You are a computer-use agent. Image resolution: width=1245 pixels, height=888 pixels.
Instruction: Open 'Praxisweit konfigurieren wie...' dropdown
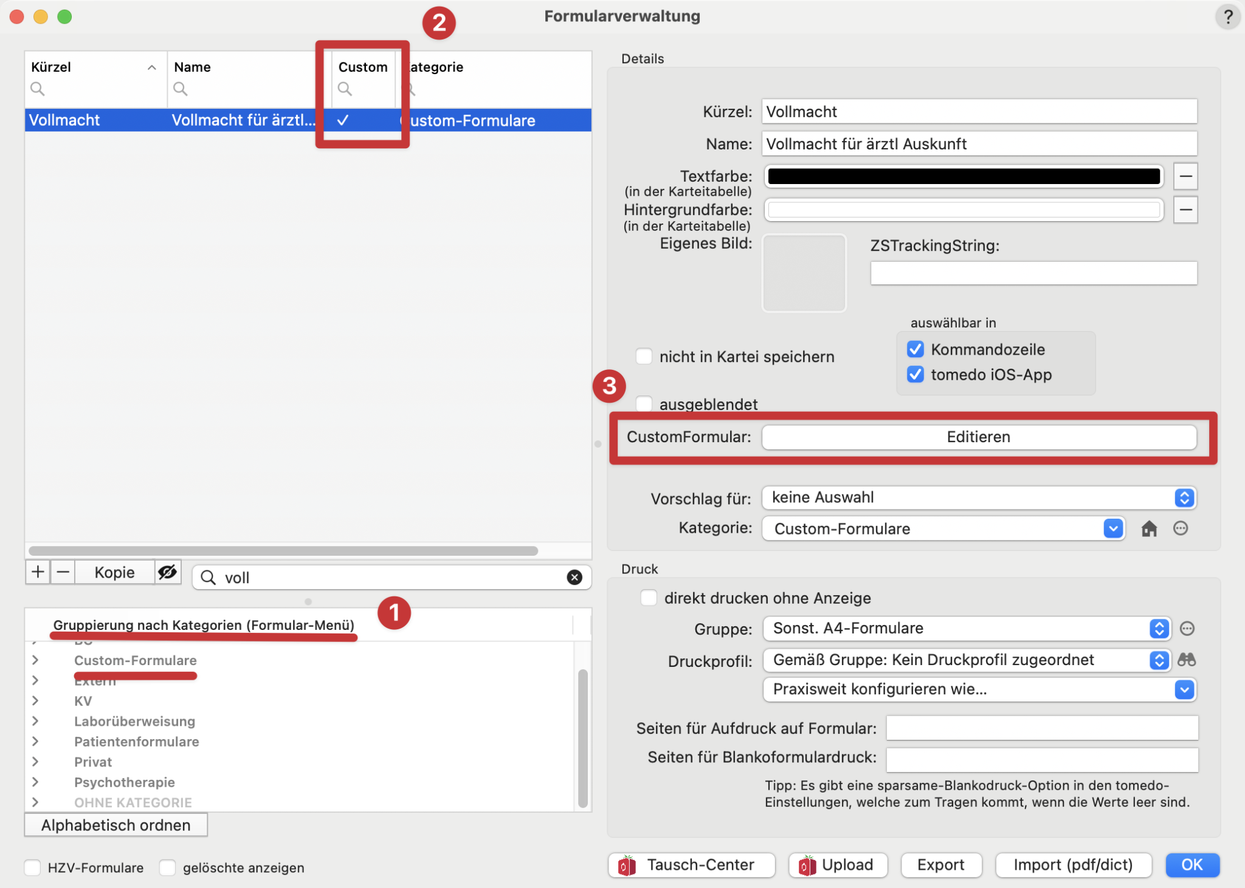click(x=979, y=689)
